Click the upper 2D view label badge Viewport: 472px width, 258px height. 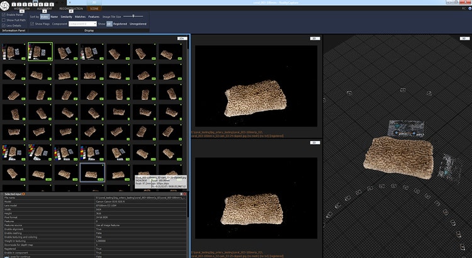(315, 39)
